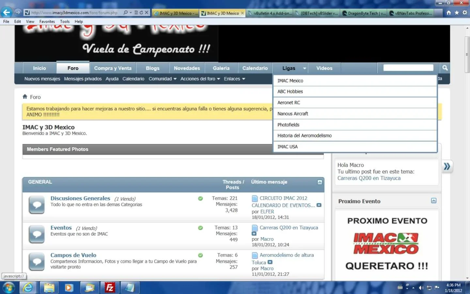Click Campos de Vuelo forum status icon
This screenshot has width=470, height=294.
37,262
